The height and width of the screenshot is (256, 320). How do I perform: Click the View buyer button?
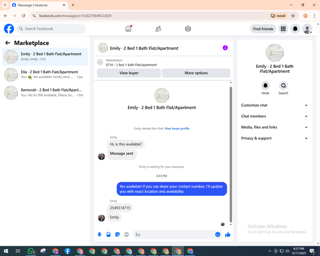tap(129, 73)
